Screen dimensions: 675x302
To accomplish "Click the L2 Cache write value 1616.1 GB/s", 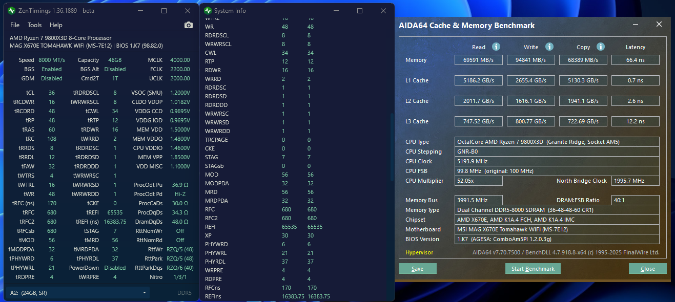I will coord(531,101).
